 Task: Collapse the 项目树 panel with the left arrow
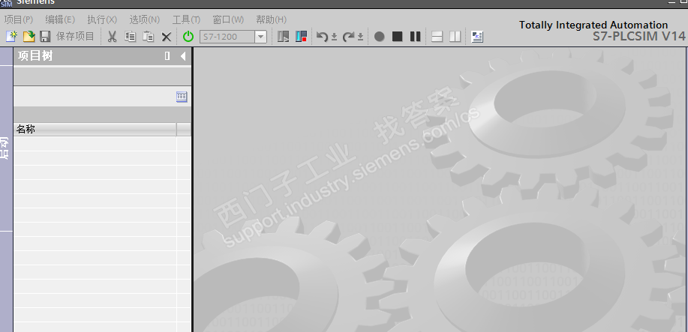pyautogui.click(x=183, y=56)
